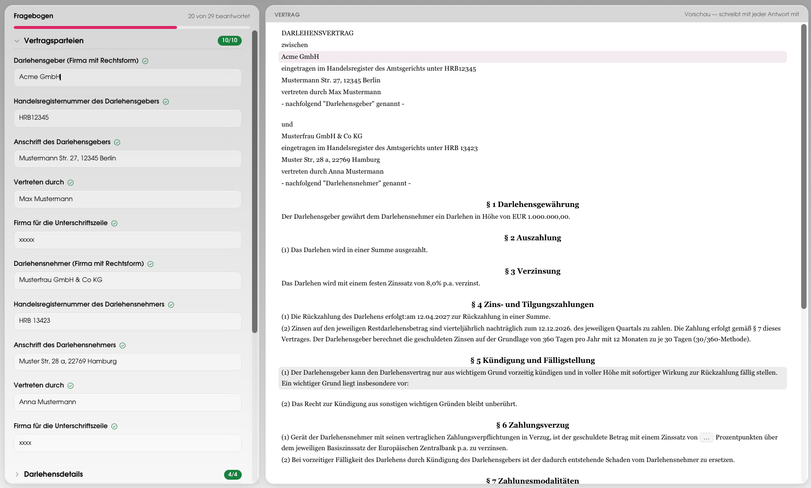This screenshot has height=488, width=811.
Task: Collapse the Vertragsparteien section chevron
Action: click(x=17, y=41)
